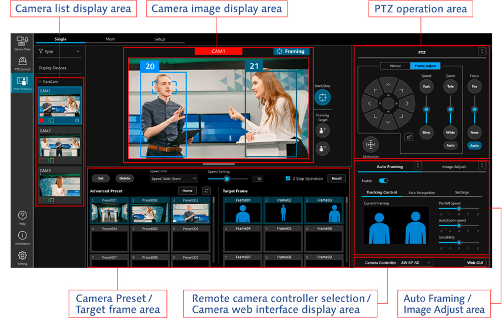Move camera diagonally up-right
Viewport: 502px width, 318px height.
tap(401, 91)
